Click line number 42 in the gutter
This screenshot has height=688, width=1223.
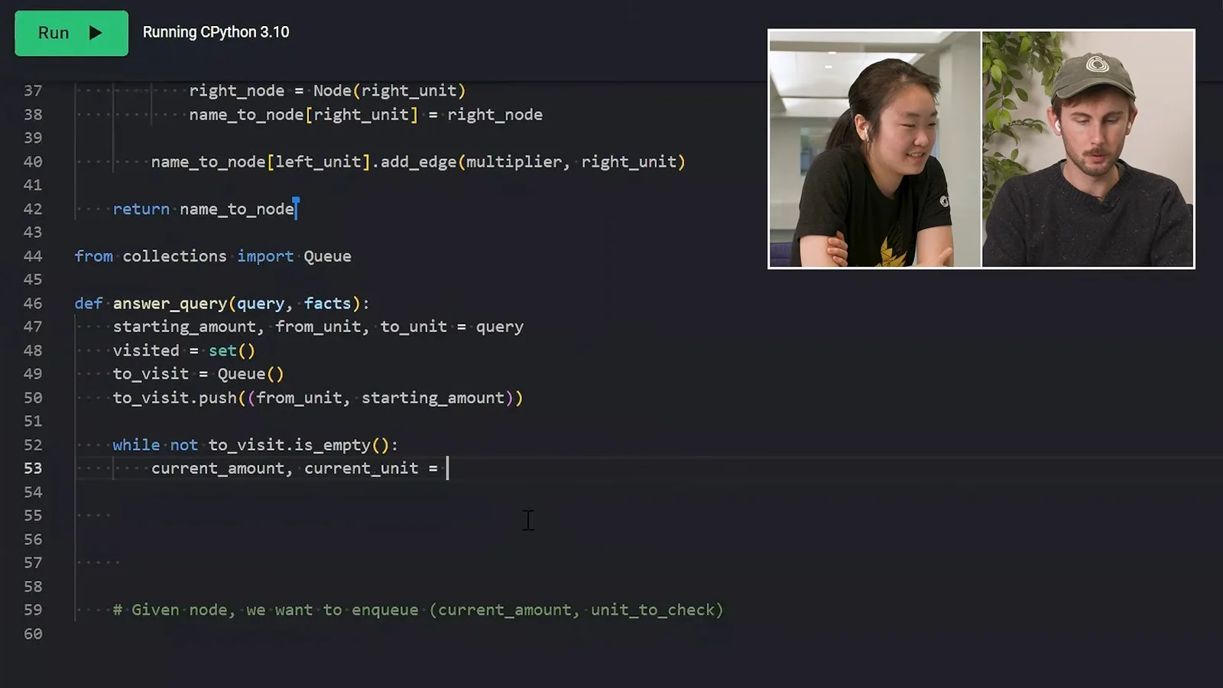click(x=33, y=209)
